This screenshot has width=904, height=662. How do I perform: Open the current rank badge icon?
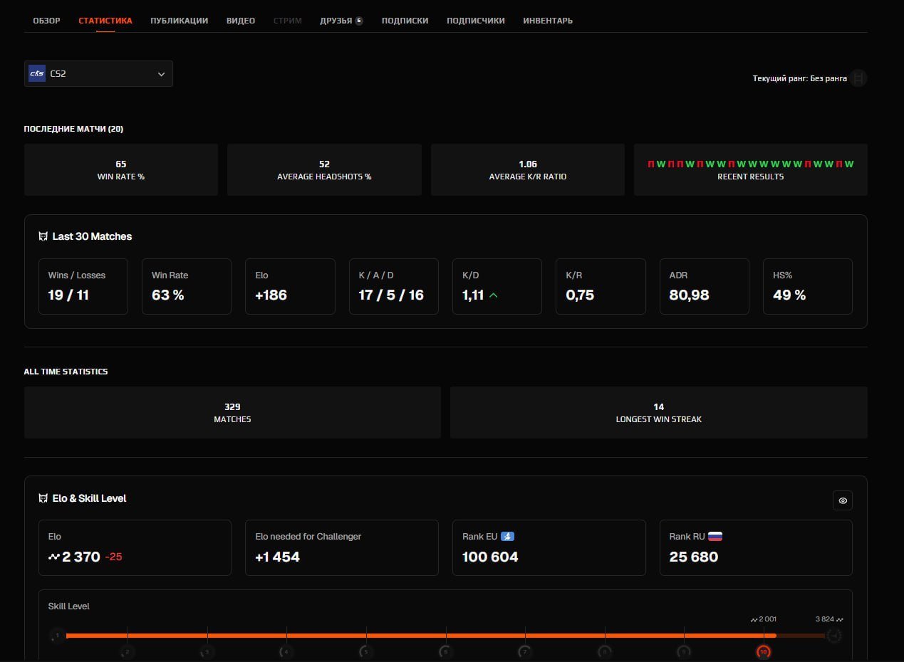[x=858, y=78]
